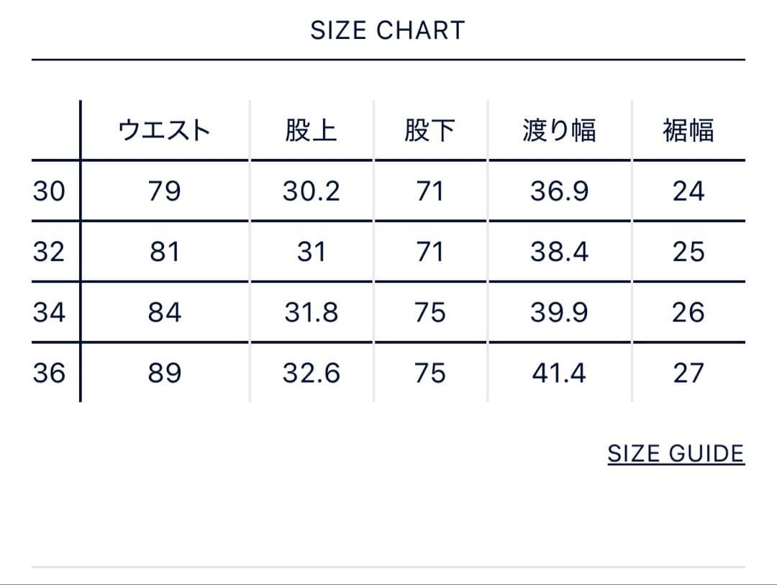Select the 股下 column header

pyautogui.click(x=430, y=131)
